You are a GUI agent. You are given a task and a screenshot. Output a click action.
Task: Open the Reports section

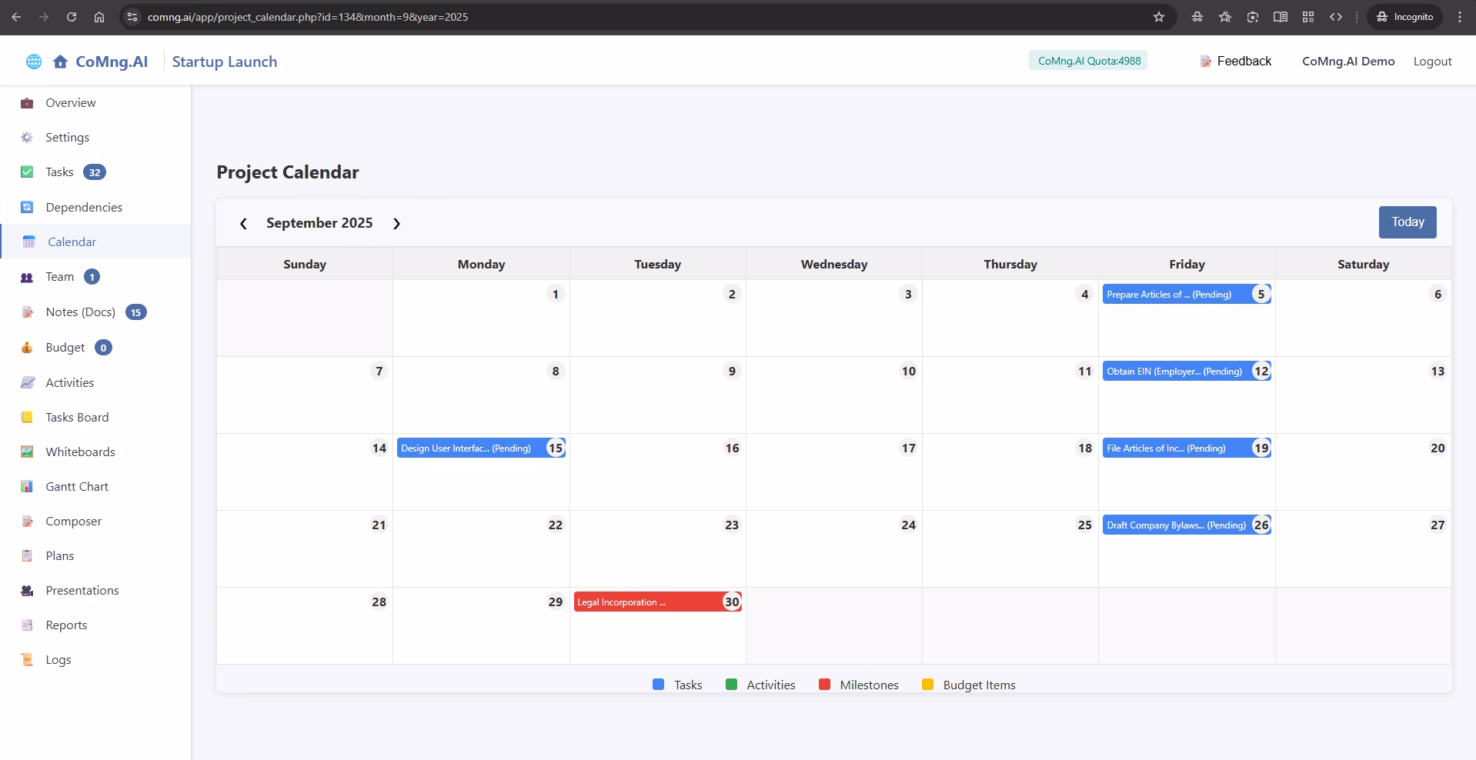[x=66, y=625]
